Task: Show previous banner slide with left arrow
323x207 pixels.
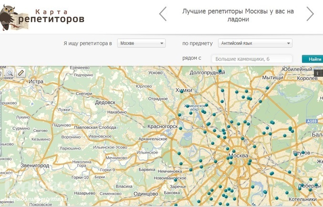Action: point(163,14)
